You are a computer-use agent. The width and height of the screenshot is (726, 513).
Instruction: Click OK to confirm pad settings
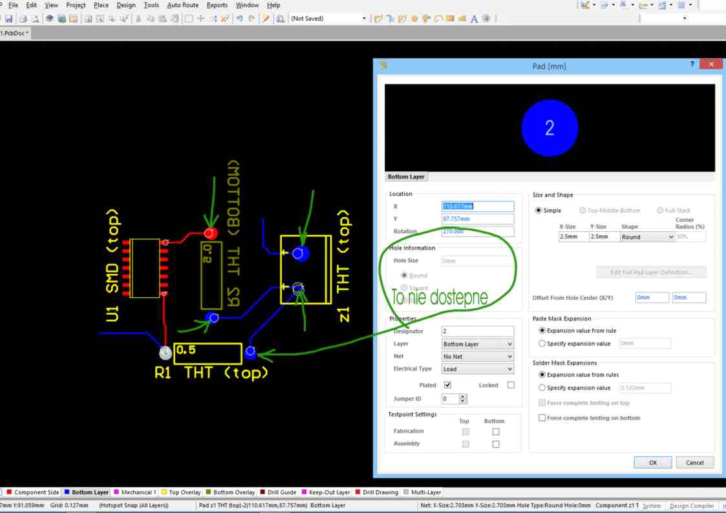click(652, 462)
